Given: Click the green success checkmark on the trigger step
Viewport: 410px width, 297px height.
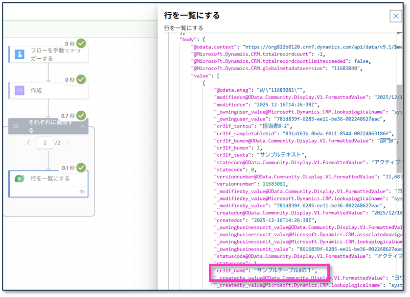Looking at the screenshot, I should tap(81, 43).
